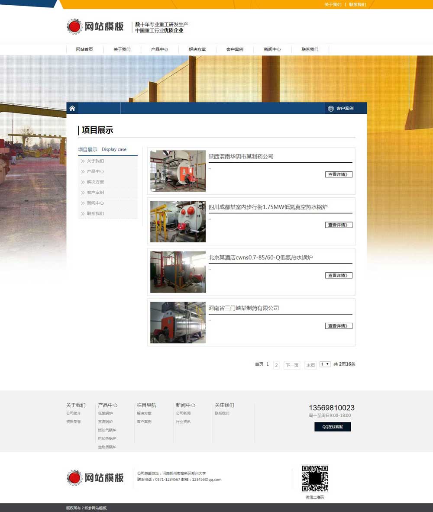Click 末页 to jump to last page

tap(310, 365)
